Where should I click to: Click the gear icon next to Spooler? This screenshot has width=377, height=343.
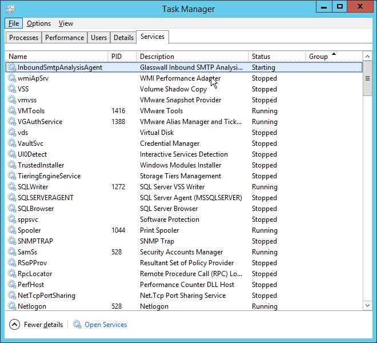pos(12,230)
